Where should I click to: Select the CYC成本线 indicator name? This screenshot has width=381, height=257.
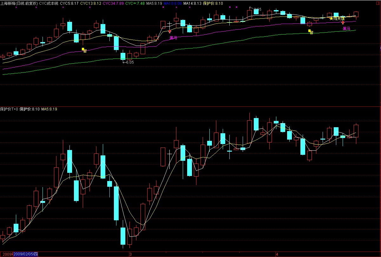[x=49, y=3]
